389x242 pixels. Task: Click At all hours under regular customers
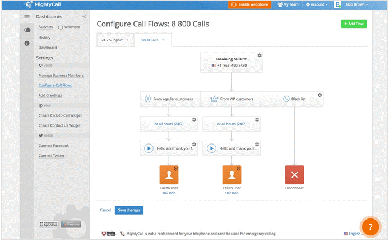pos(169,124)
